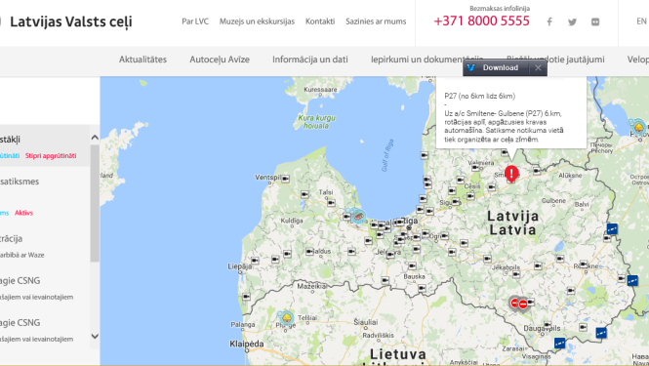The height and width of the screenshot is (366, 649).
Task: Open the Twitter icon in header
Action: pos(573,21)
